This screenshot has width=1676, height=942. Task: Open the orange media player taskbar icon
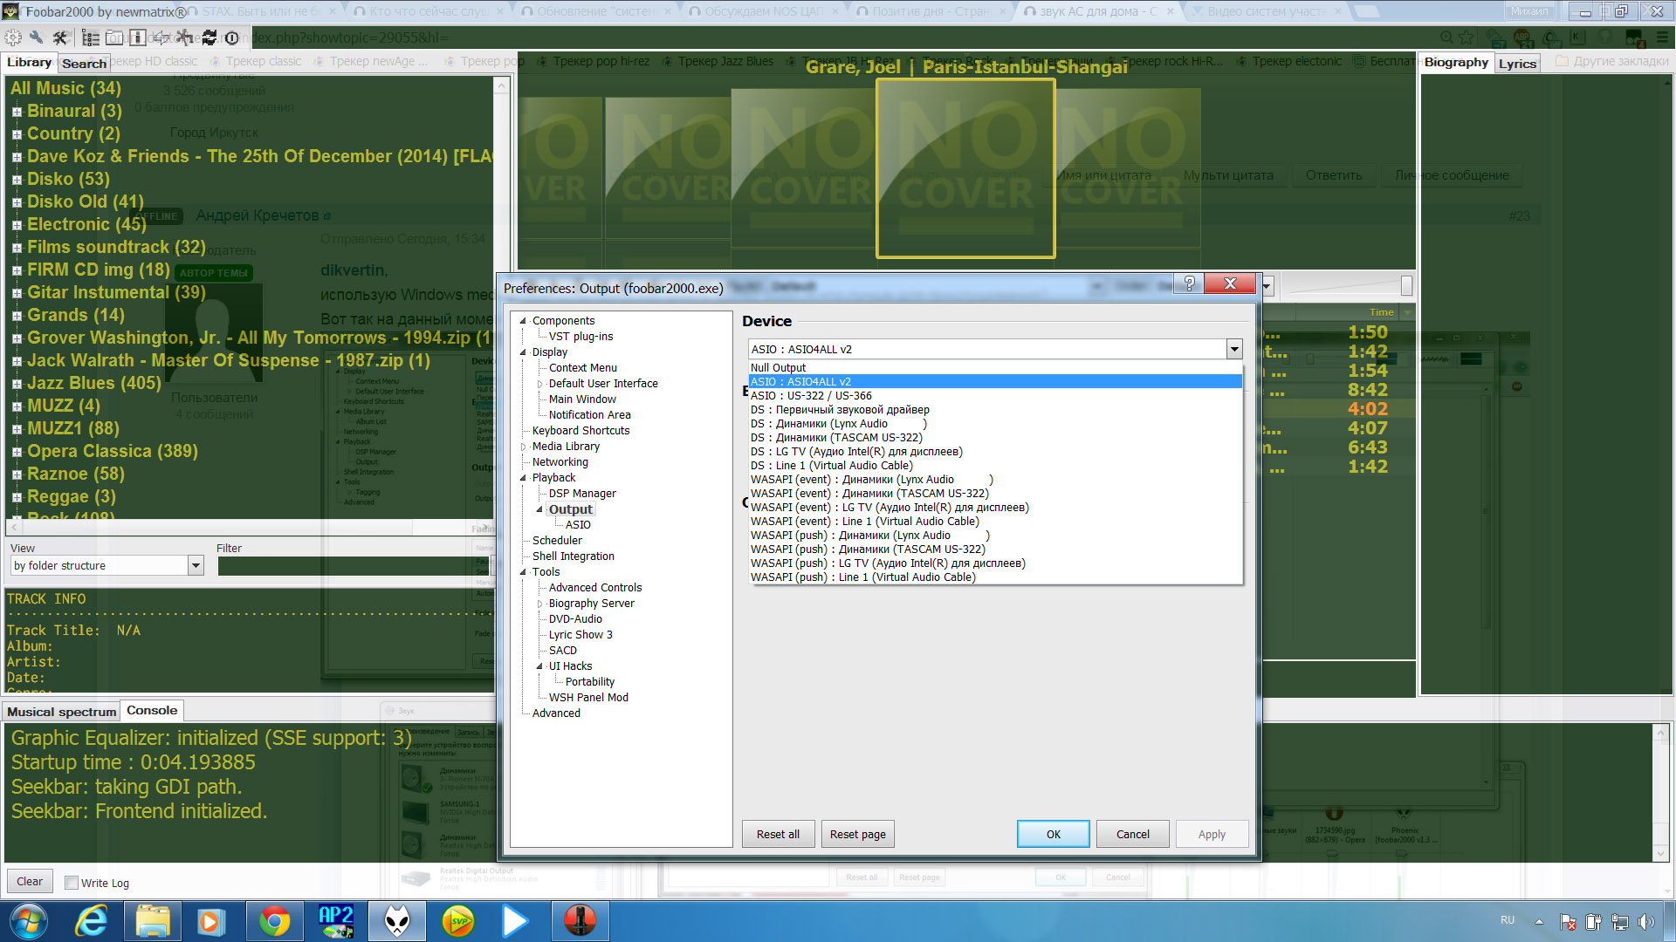pos(211,921)
